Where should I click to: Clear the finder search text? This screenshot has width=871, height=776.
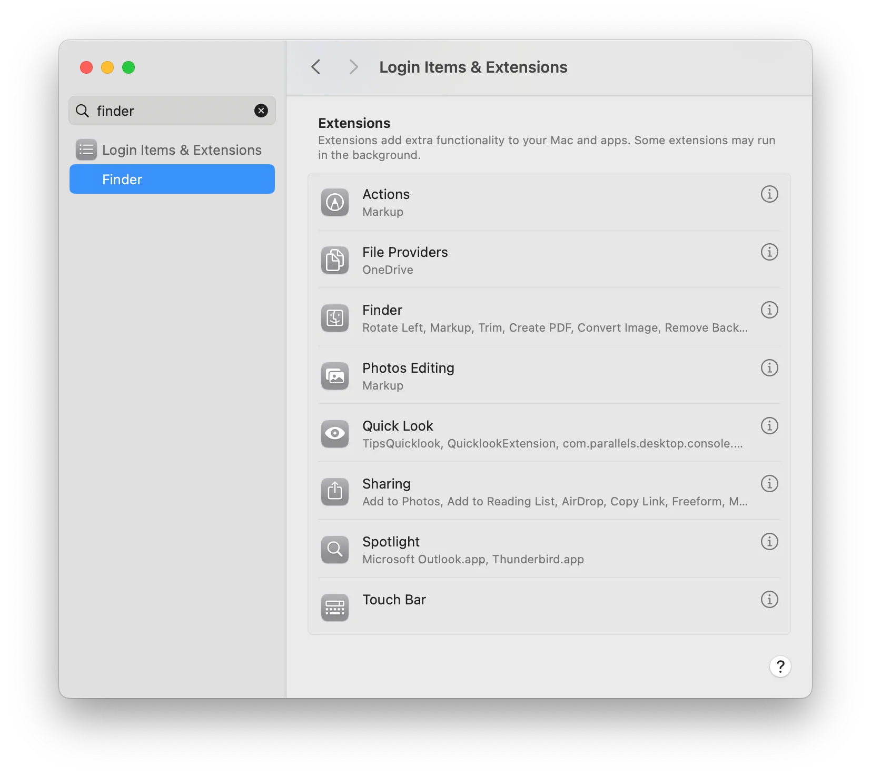pyautogui.click(x=261, y=111)
